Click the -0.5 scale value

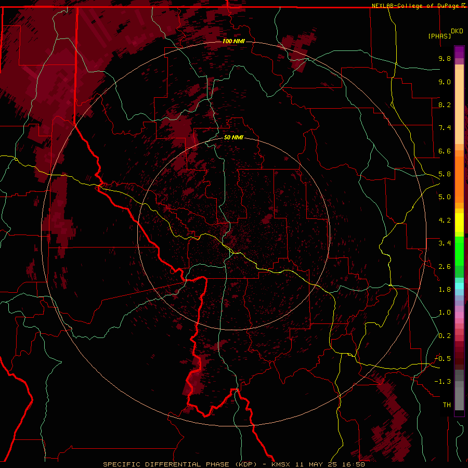443,359
